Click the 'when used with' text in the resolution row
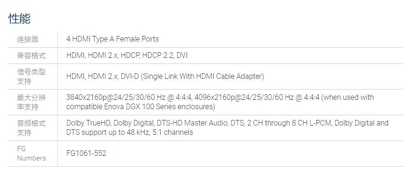The width and height of the screenshot is (410, 175). pyautogui.click(x=348, y=98)
